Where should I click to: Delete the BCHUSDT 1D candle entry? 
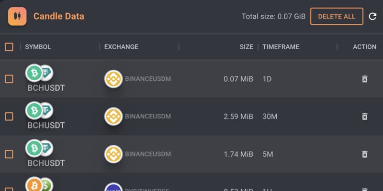pyautogui.click(x=364, y=79)
